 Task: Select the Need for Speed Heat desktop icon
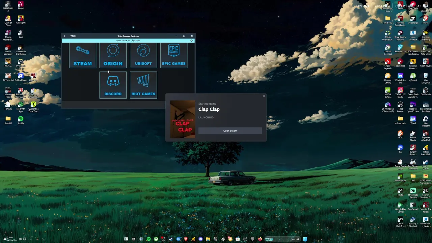click(413, 107)
